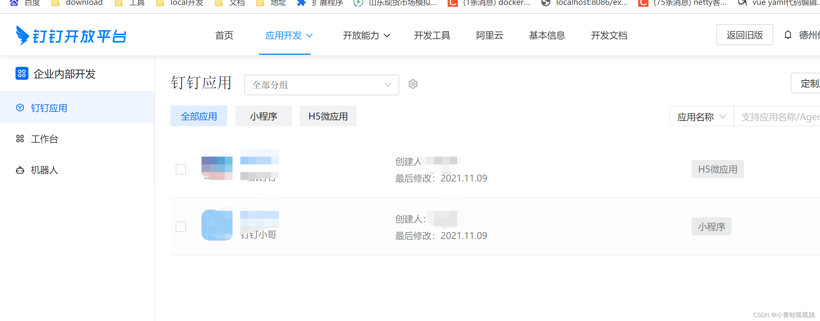Open 基本信息 in top navigation
The height and width of the screenshot is (321, 820).
pos(547,35)
